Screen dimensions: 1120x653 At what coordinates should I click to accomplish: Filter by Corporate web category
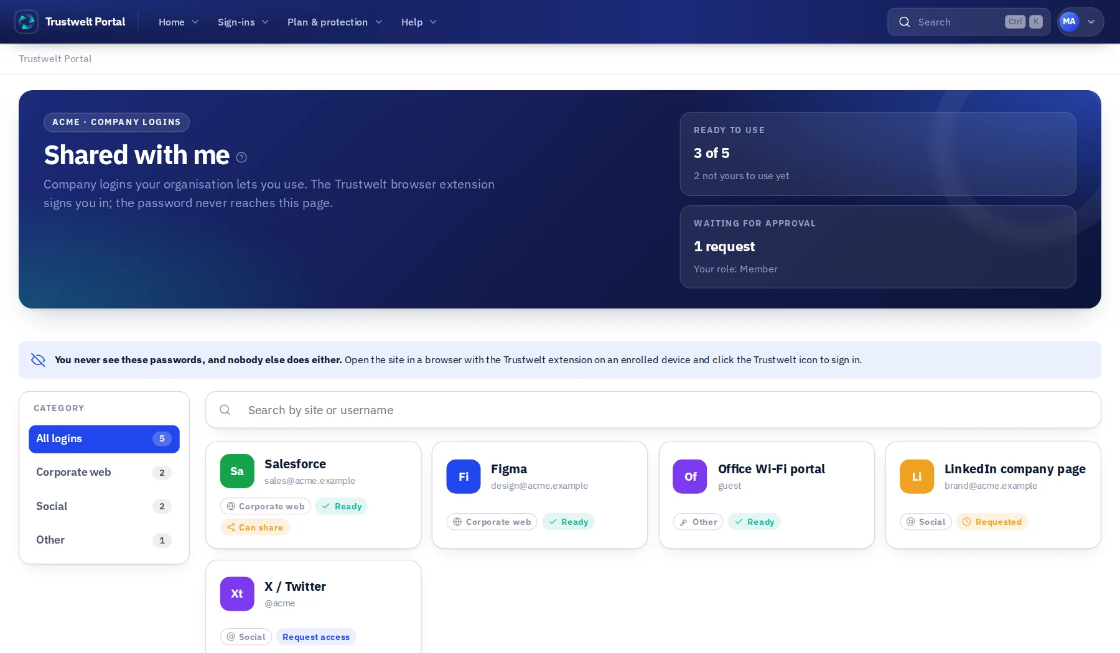104,473
